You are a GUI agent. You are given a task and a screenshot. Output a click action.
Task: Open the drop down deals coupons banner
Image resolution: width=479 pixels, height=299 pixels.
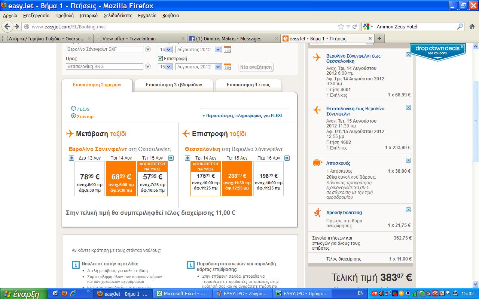[437, 52]
